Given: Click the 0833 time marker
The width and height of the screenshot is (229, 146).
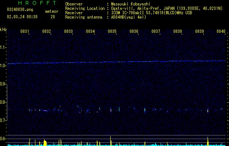Looking at the screenshot, I should (x=68, y=31).
